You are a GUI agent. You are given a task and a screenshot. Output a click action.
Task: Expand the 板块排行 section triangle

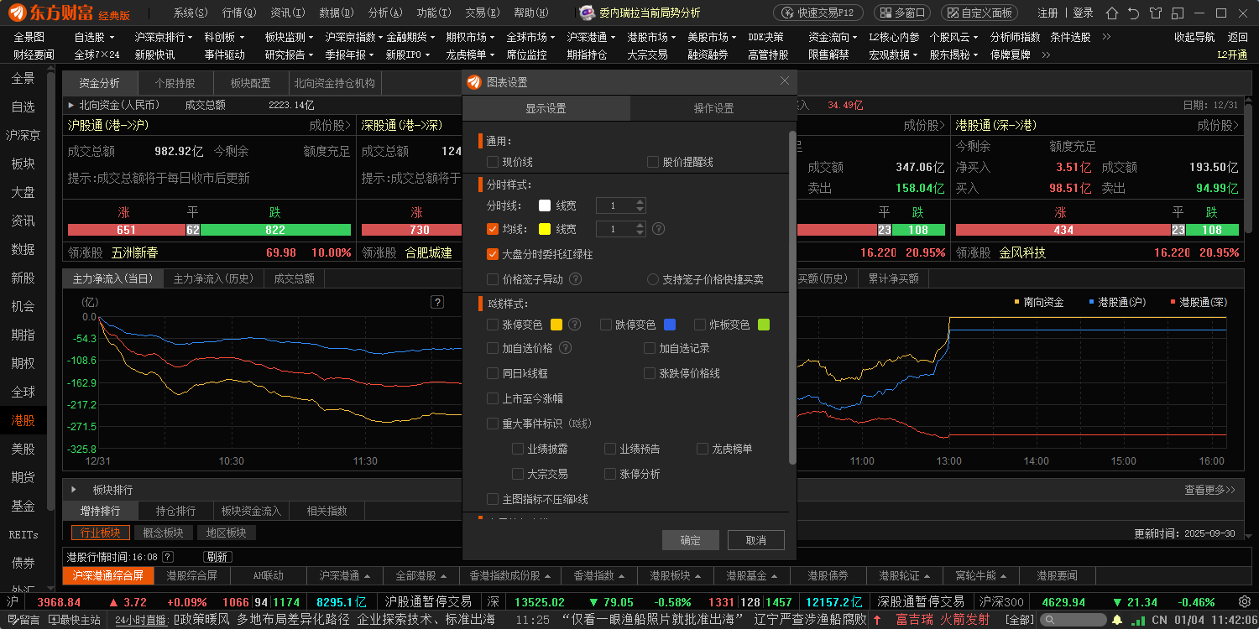(74, 490)
